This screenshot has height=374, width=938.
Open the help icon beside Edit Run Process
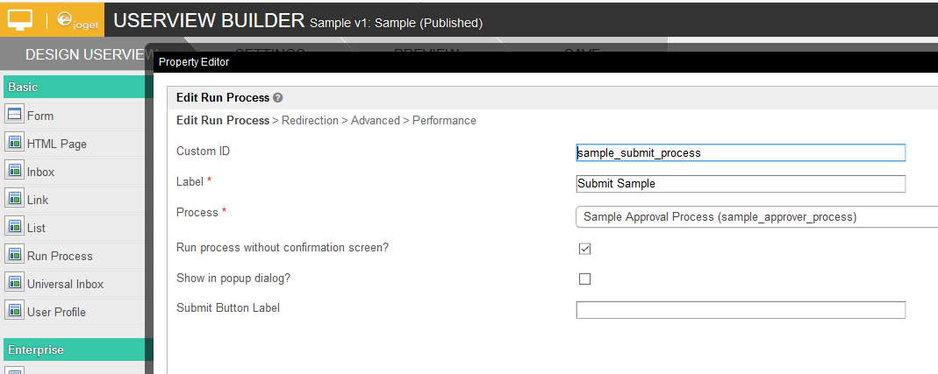point(278,98)
